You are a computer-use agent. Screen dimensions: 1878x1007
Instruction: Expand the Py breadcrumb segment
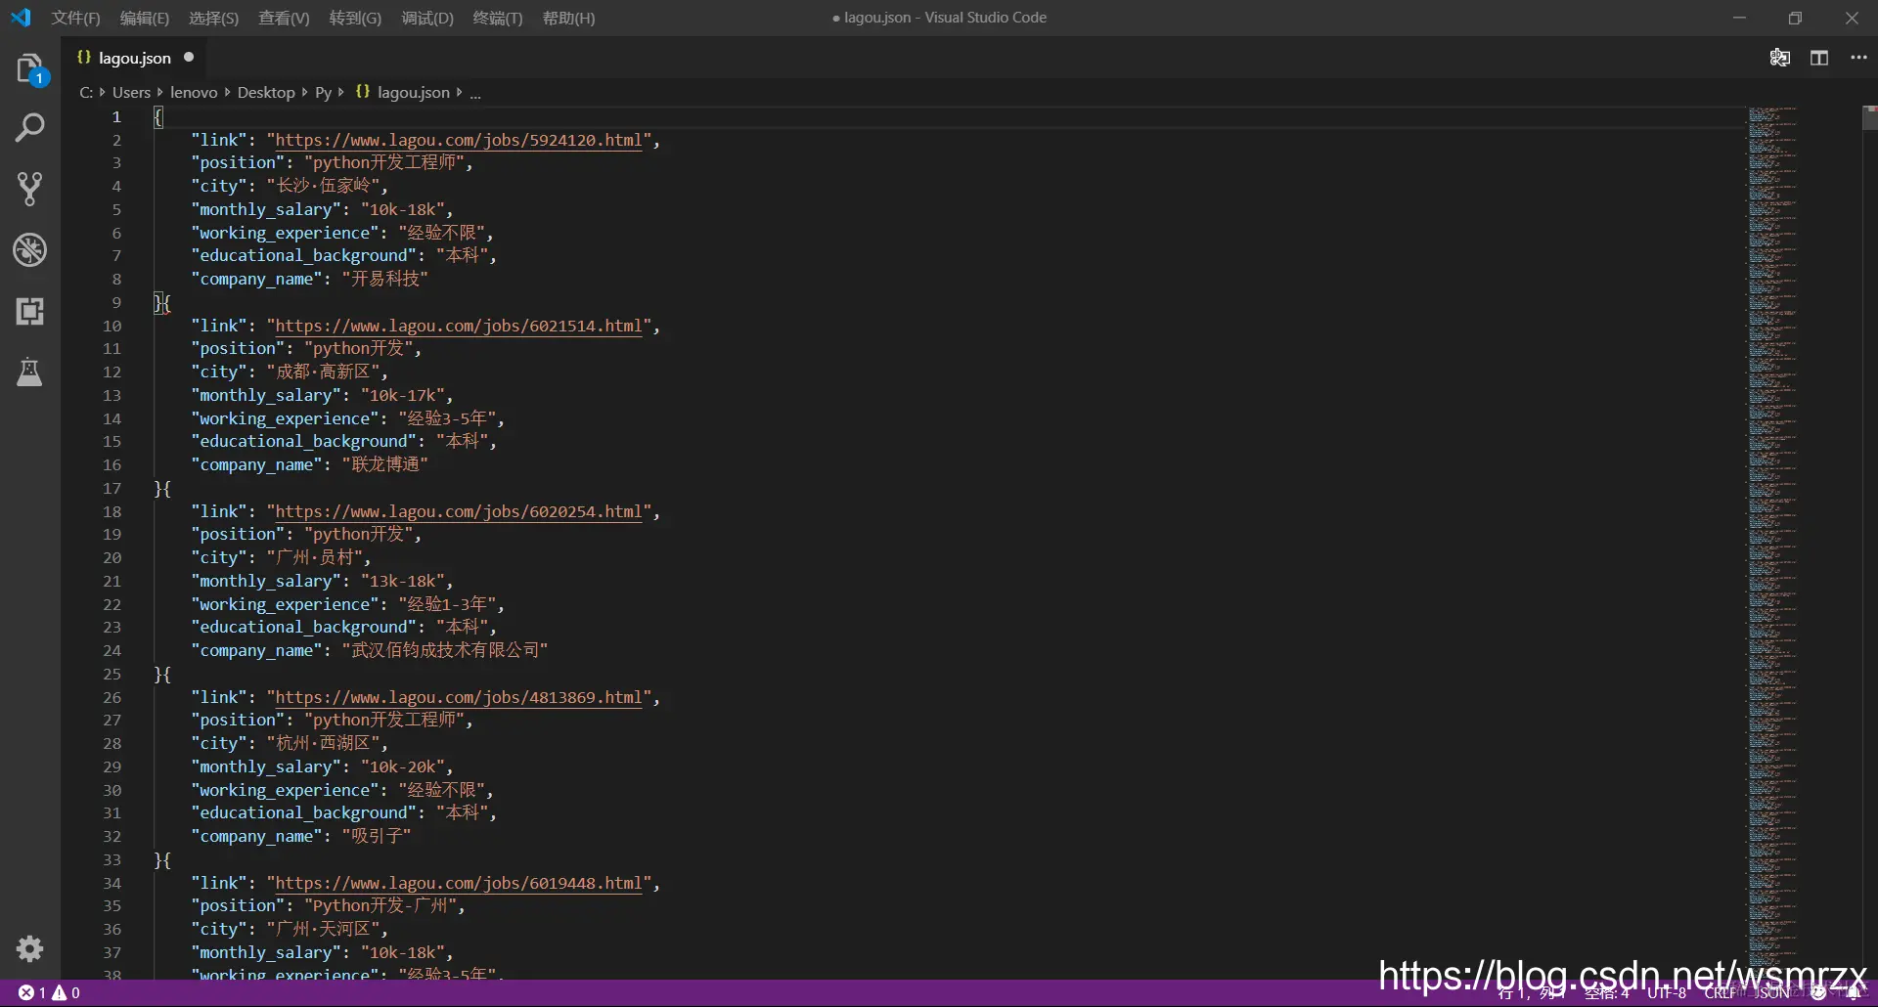click(x=323, y=92)
